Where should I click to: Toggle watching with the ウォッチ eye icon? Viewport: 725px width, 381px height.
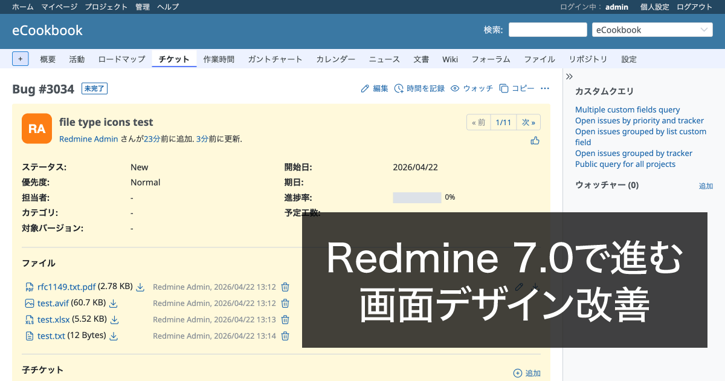click(x=455, y=88)
